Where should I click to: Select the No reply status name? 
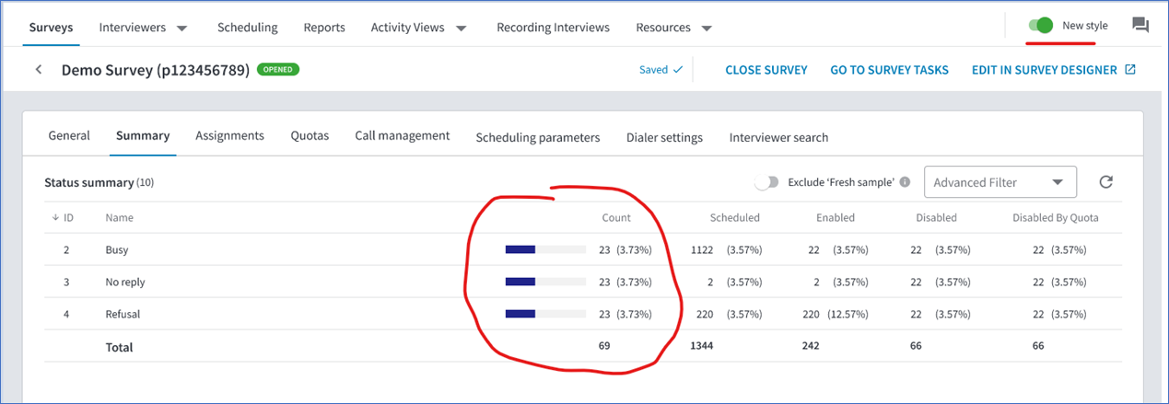tap(125, 282)
